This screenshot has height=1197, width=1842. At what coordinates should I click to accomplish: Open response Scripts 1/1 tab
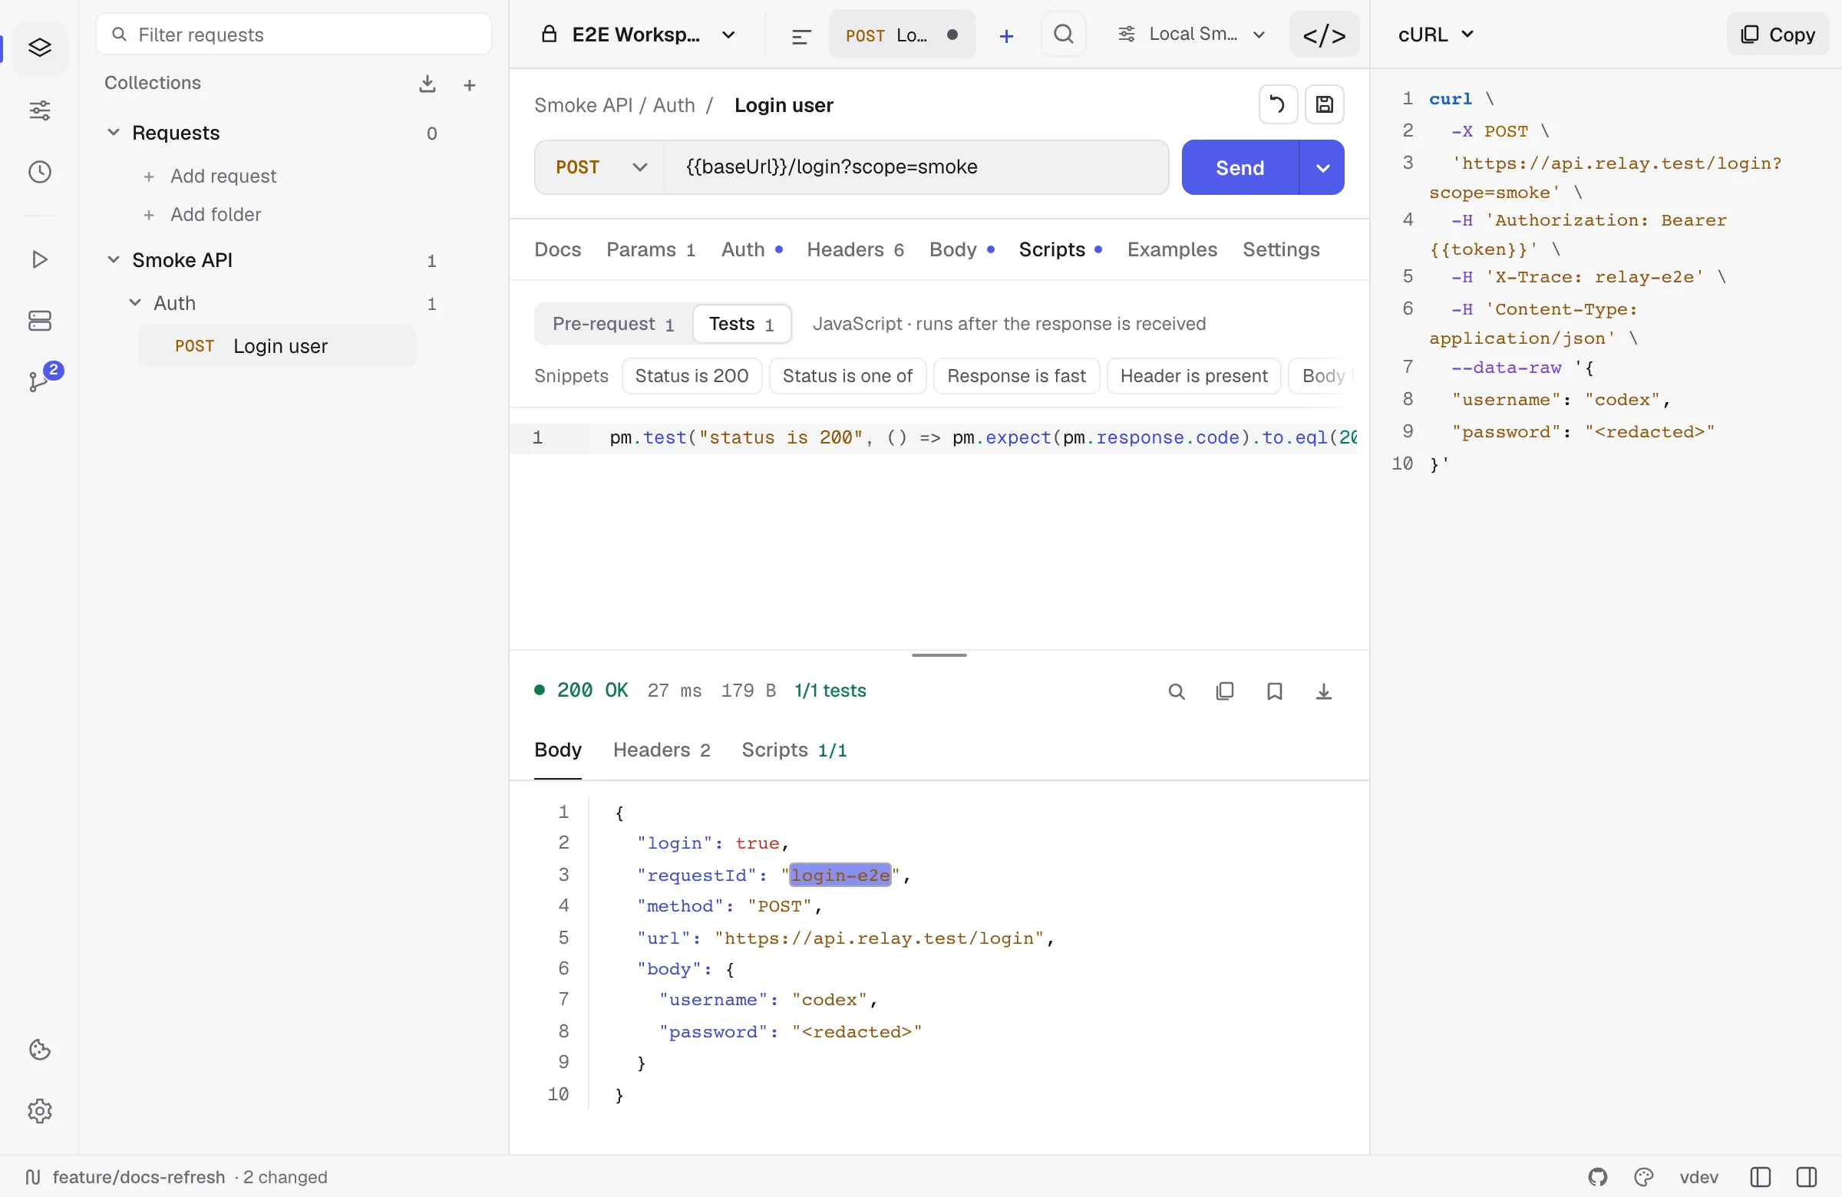794,750
